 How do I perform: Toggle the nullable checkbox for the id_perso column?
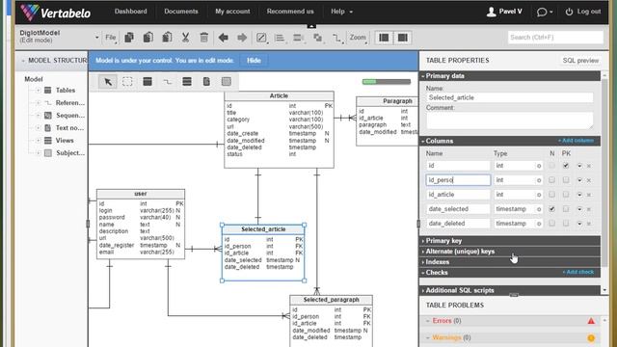tap(551, 180)
